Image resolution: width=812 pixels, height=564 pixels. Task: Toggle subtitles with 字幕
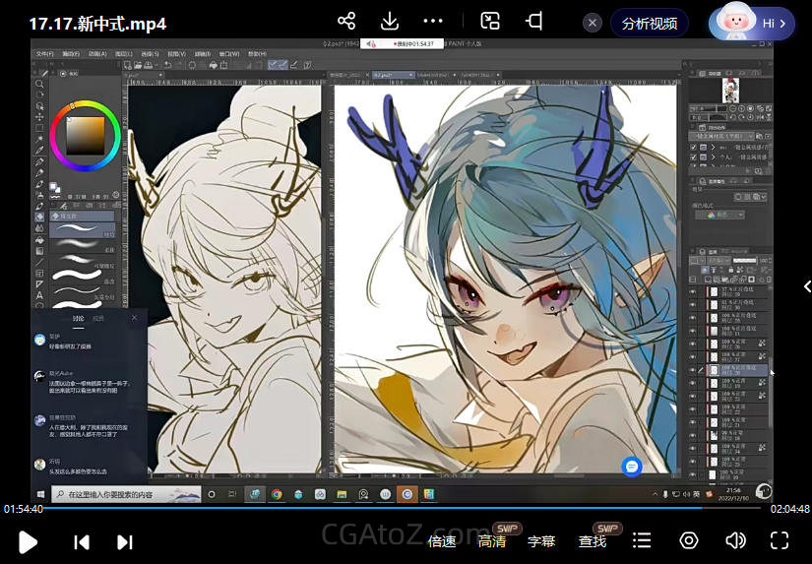point(541,541)
